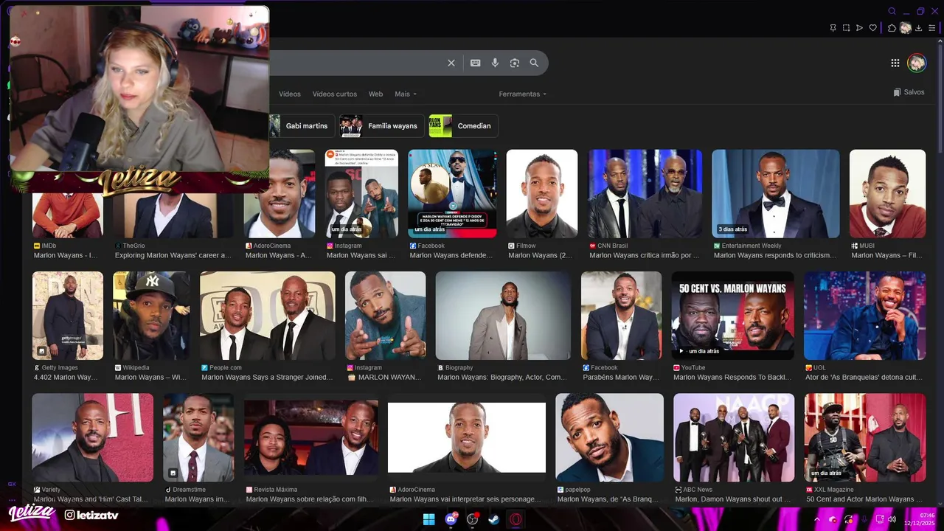
Task: Click 'Marlon Wayans critica irmão por' title
Action: point(645,255)
